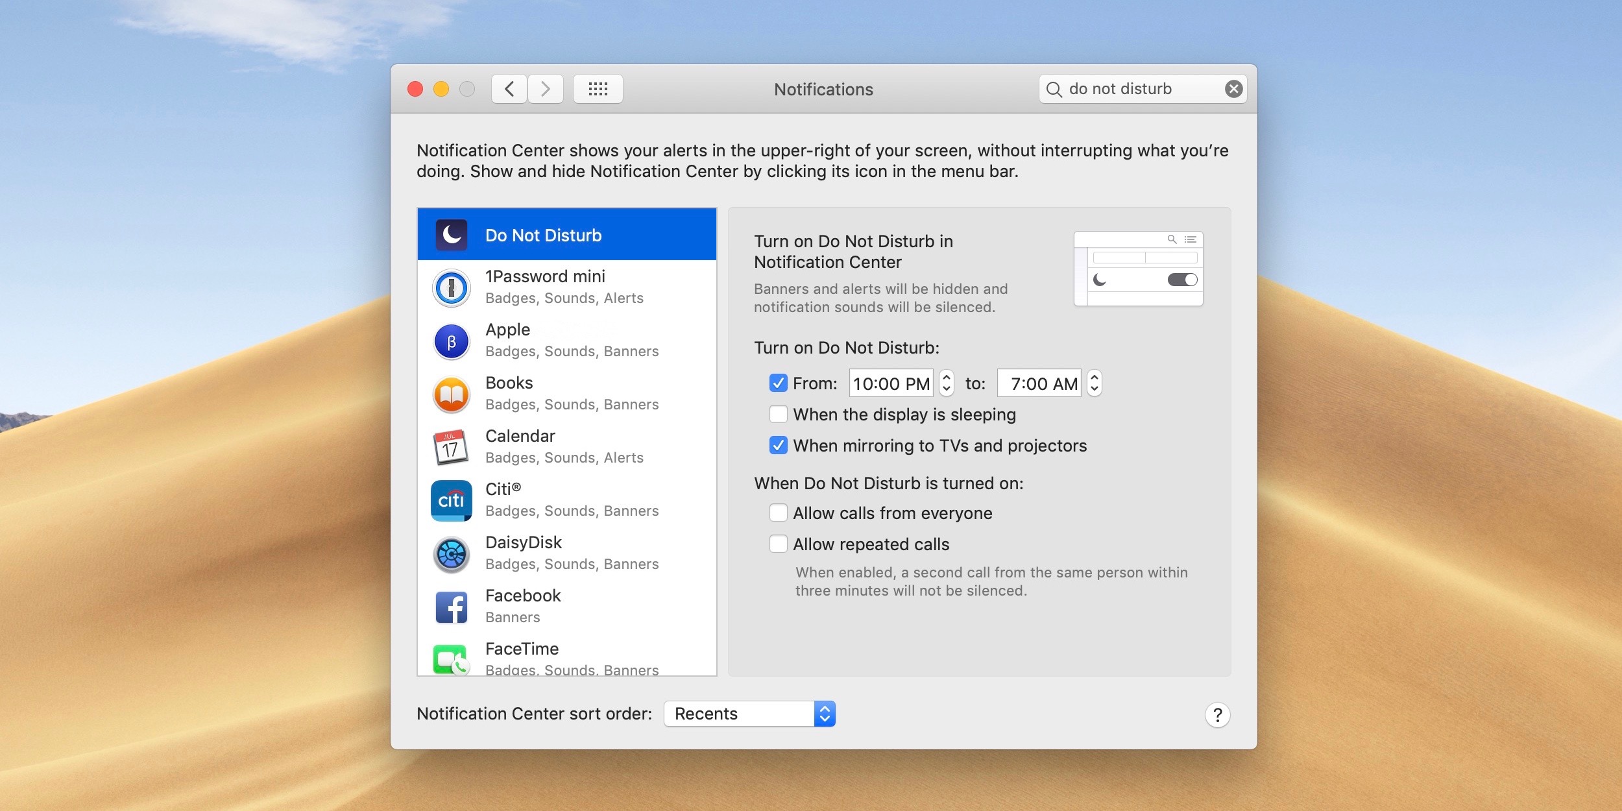Click the DaisyDisk app icon
Image resolution: width=1622 pixels, height=811 pixels.
452,553
